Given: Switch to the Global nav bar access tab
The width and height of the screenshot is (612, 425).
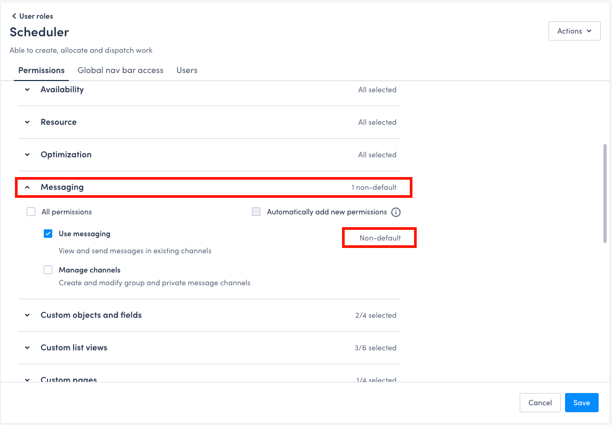Looking at the screenshot, I should pyautogui.click(x=120, y=70).
